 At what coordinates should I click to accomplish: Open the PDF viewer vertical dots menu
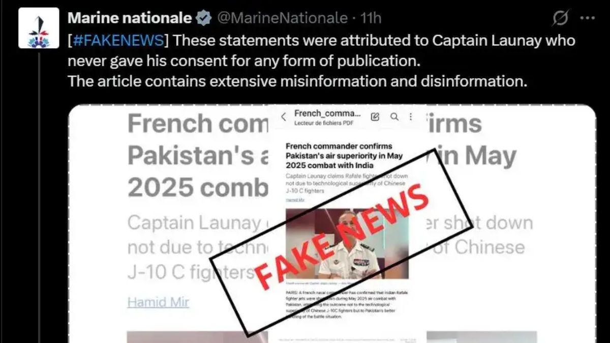point(411,117)
